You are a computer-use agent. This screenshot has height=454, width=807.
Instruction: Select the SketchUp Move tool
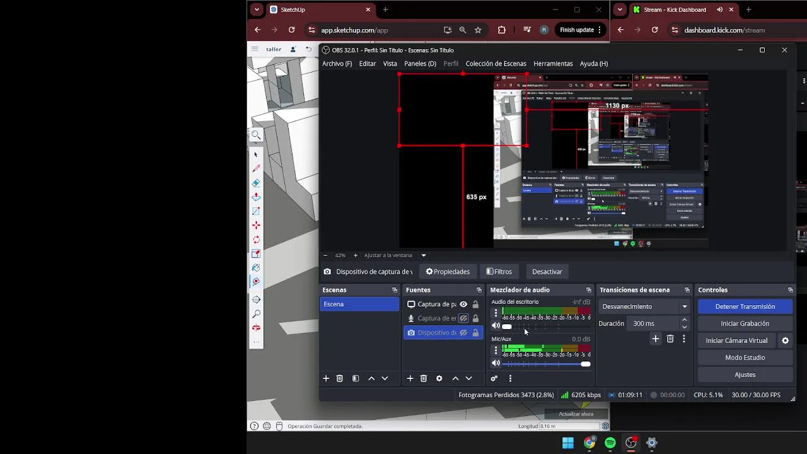tap(256, 225)
